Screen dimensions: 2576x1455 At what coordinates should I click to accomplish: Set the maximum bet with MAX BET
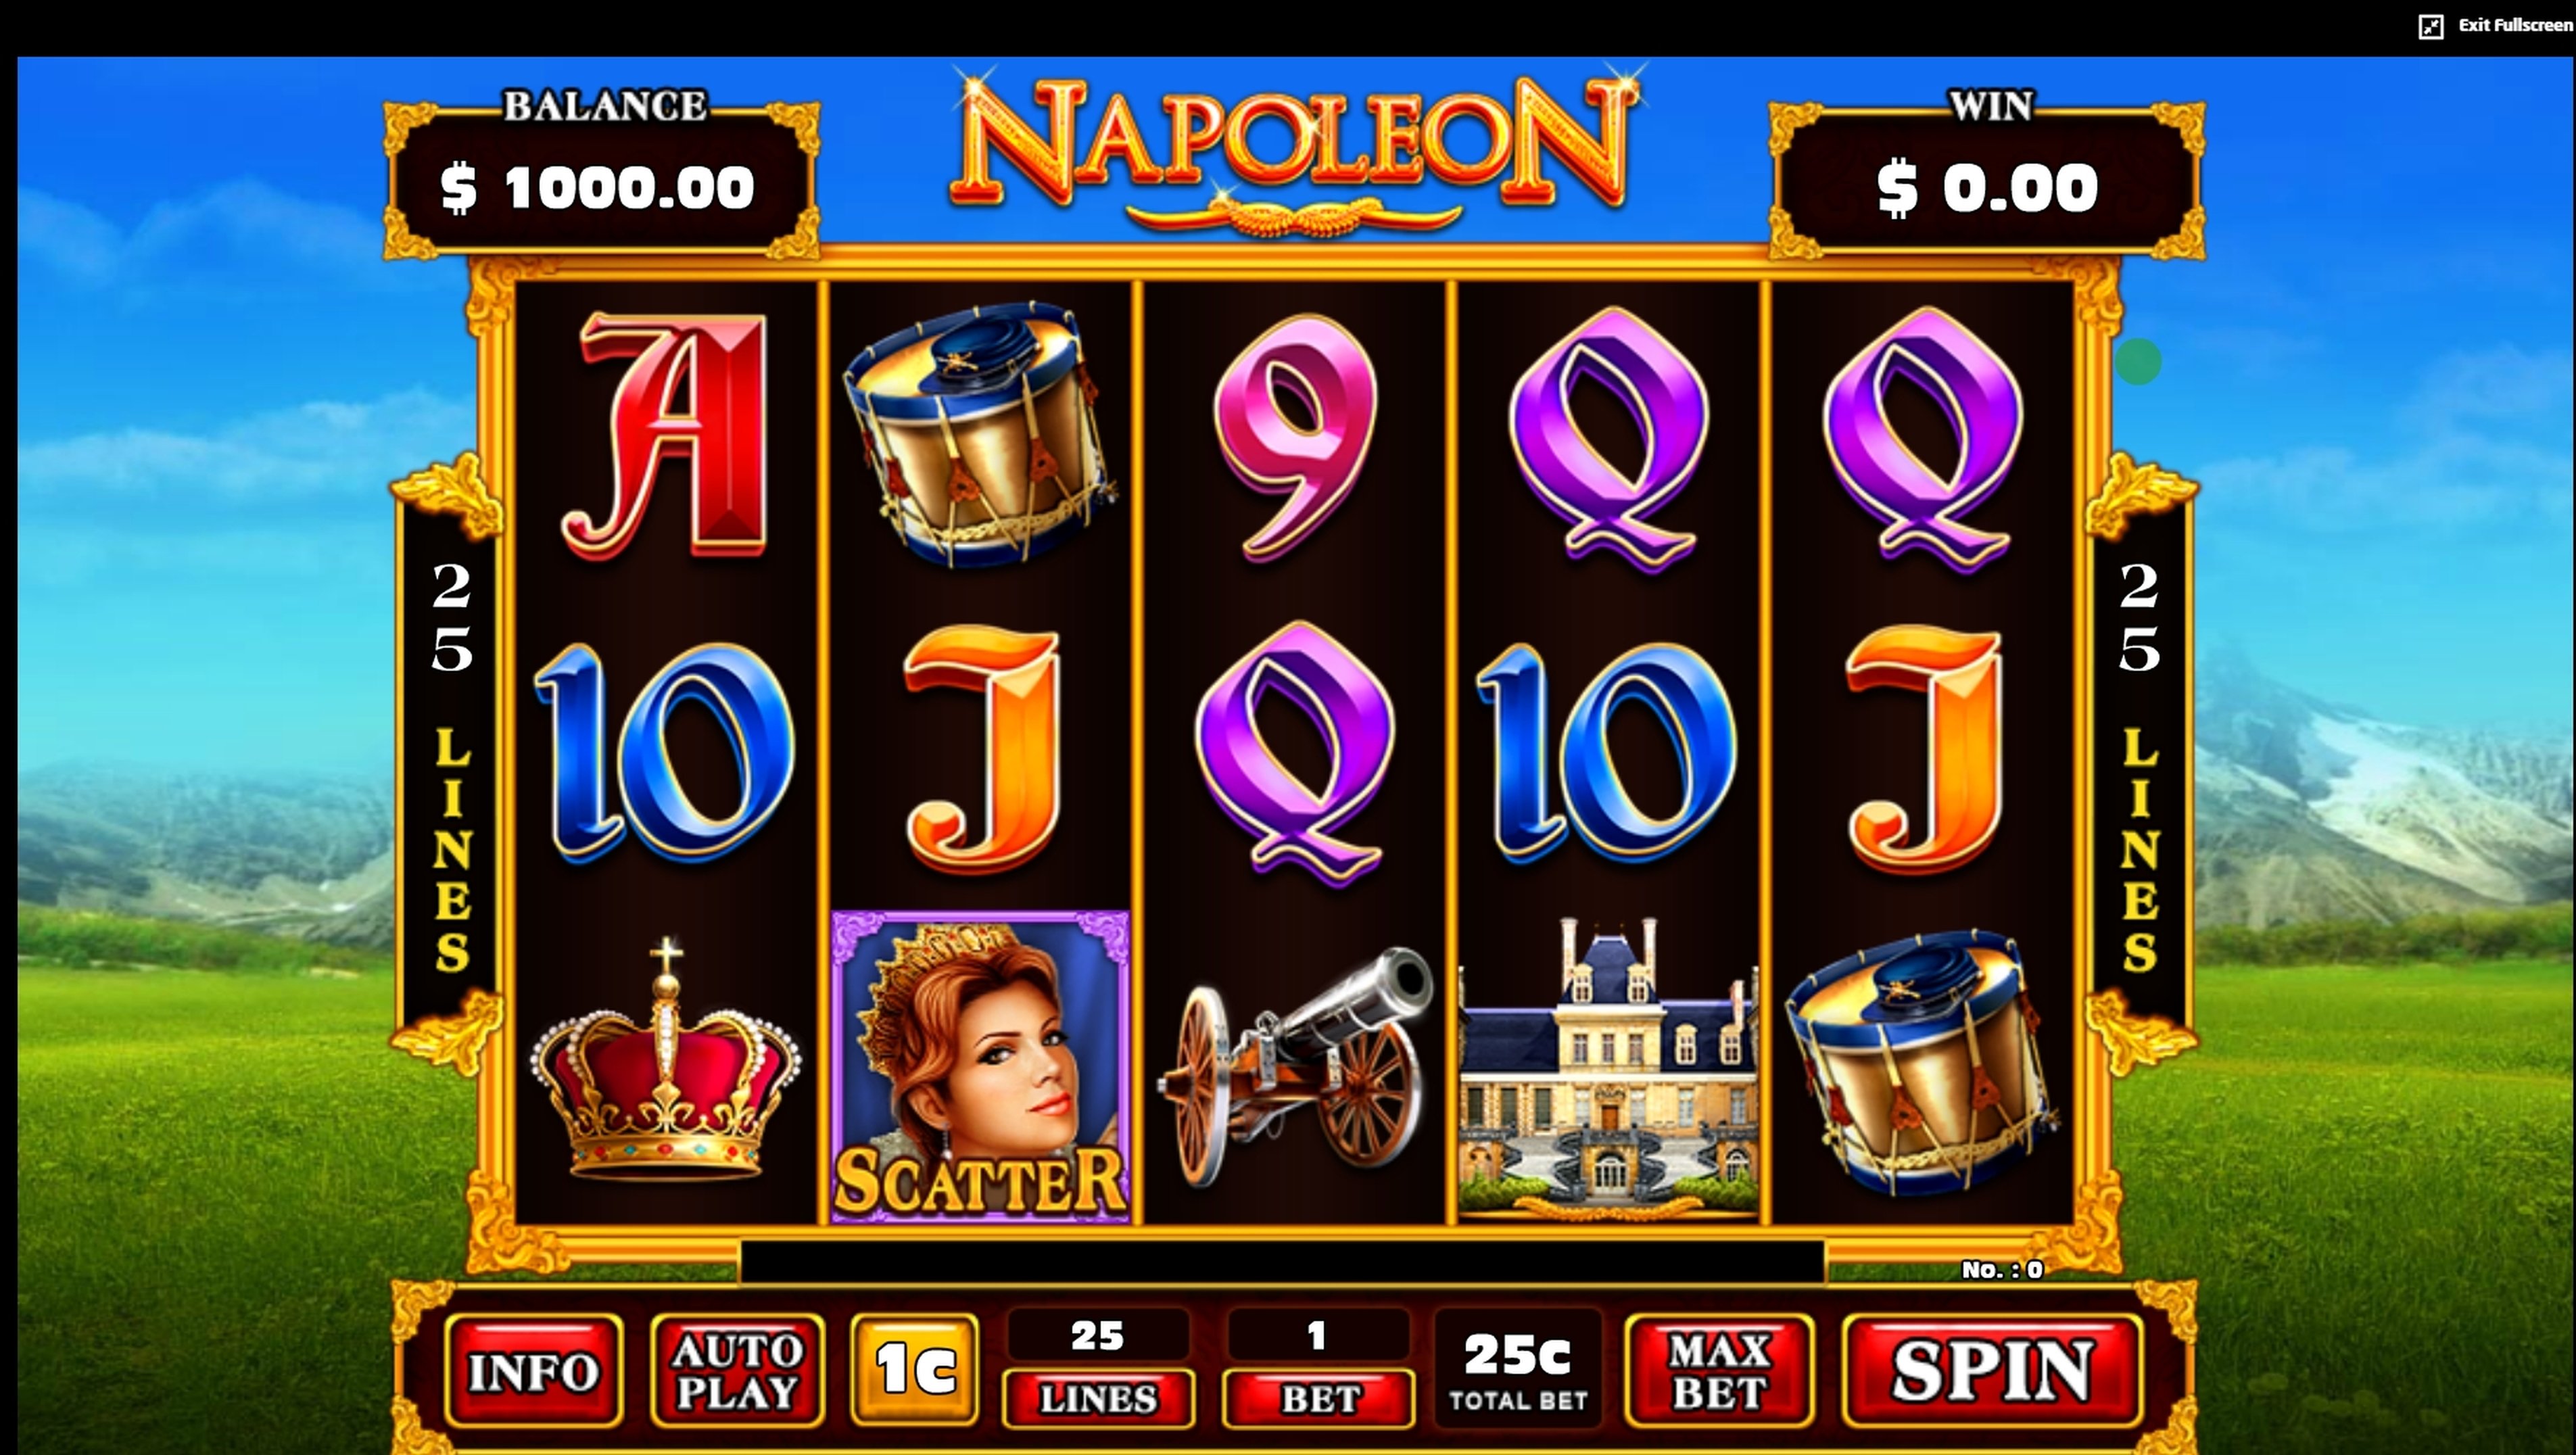point(1719,1370)
